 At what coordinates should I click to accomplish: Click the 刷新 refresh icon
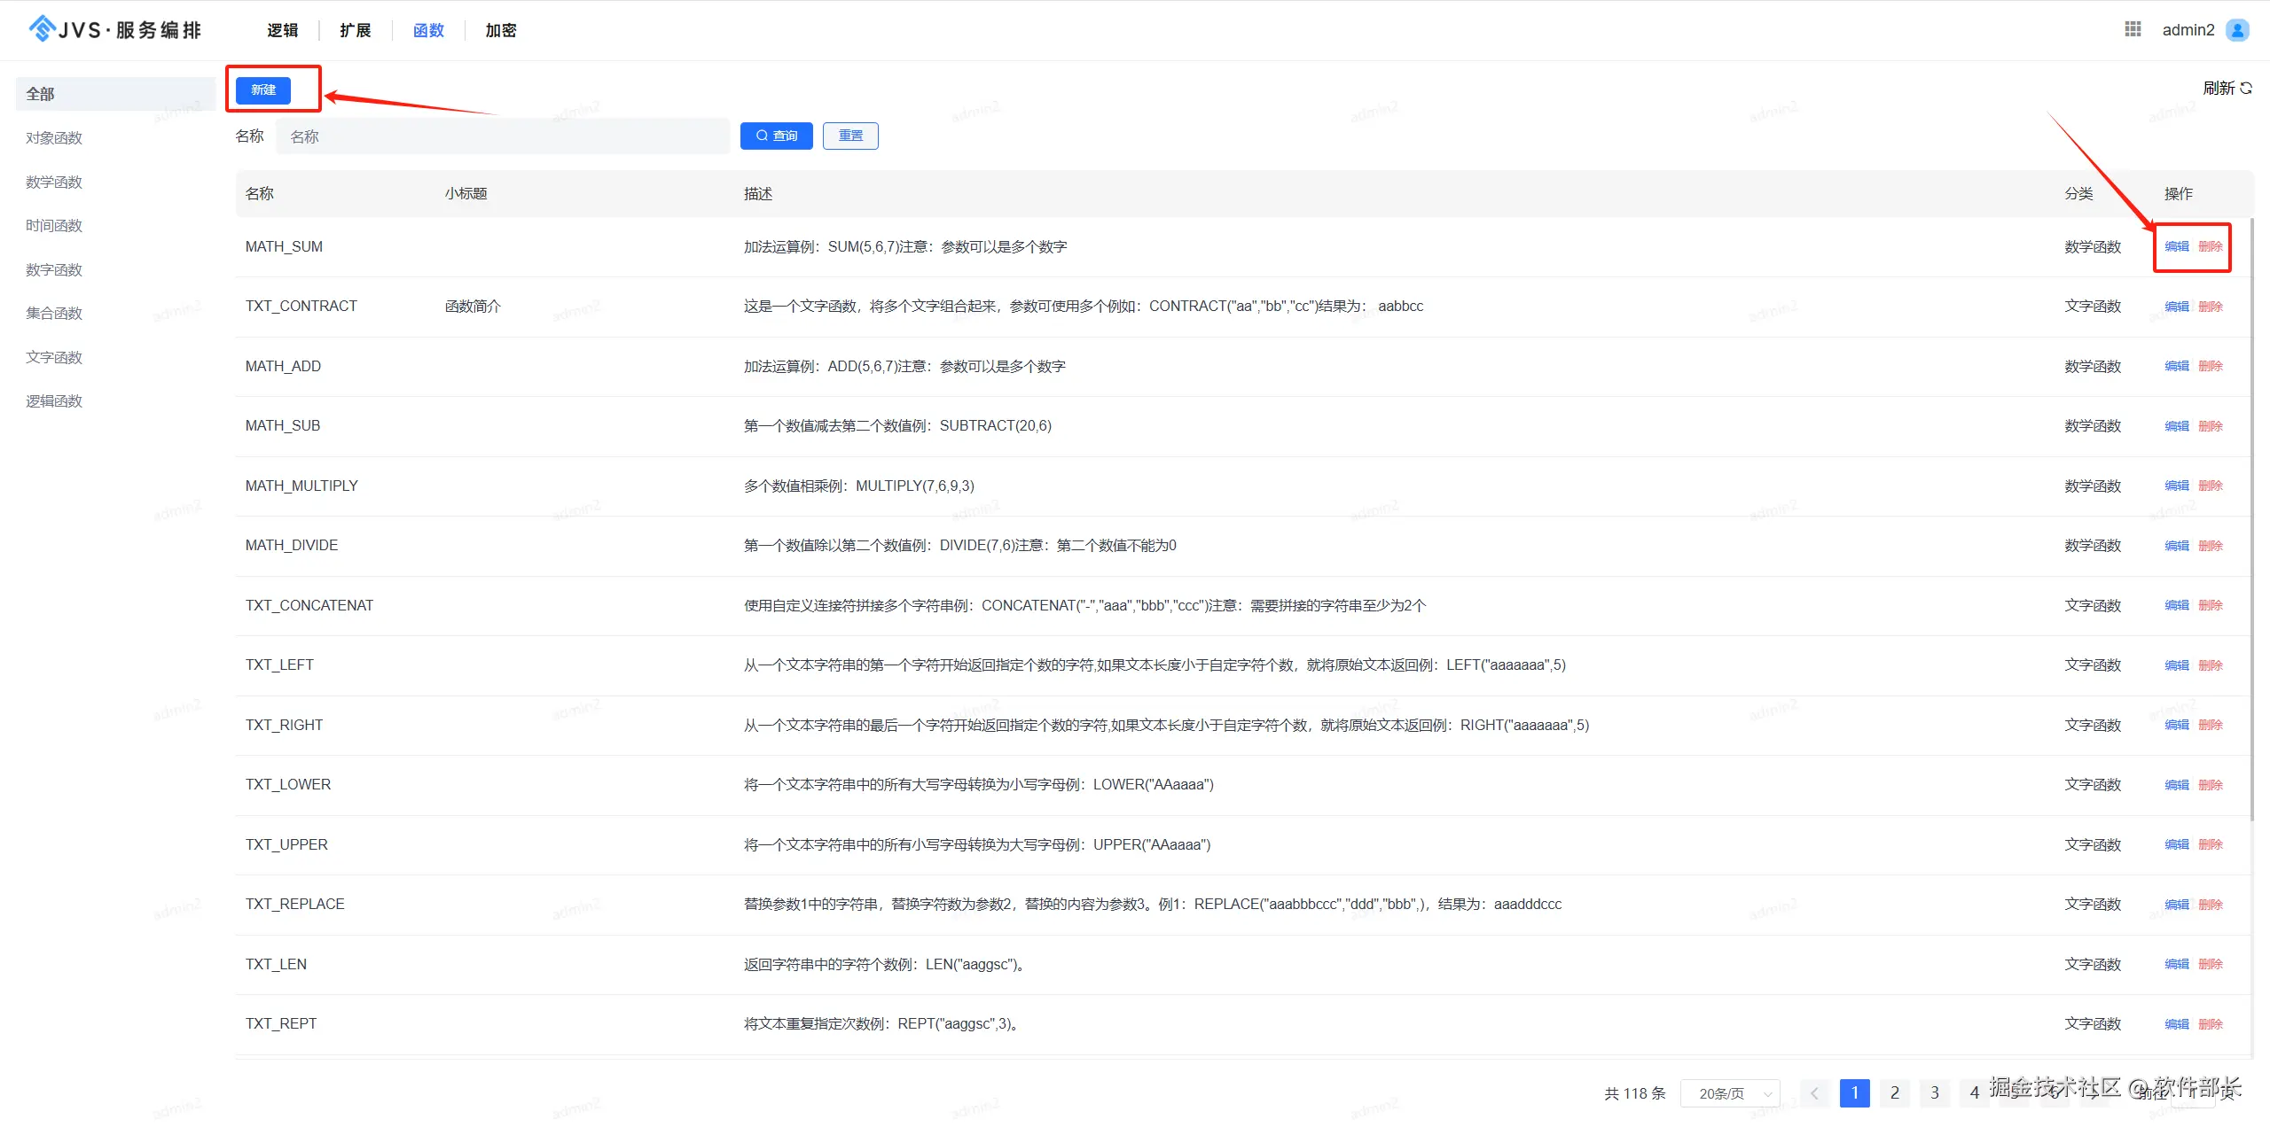point(2246,88)
